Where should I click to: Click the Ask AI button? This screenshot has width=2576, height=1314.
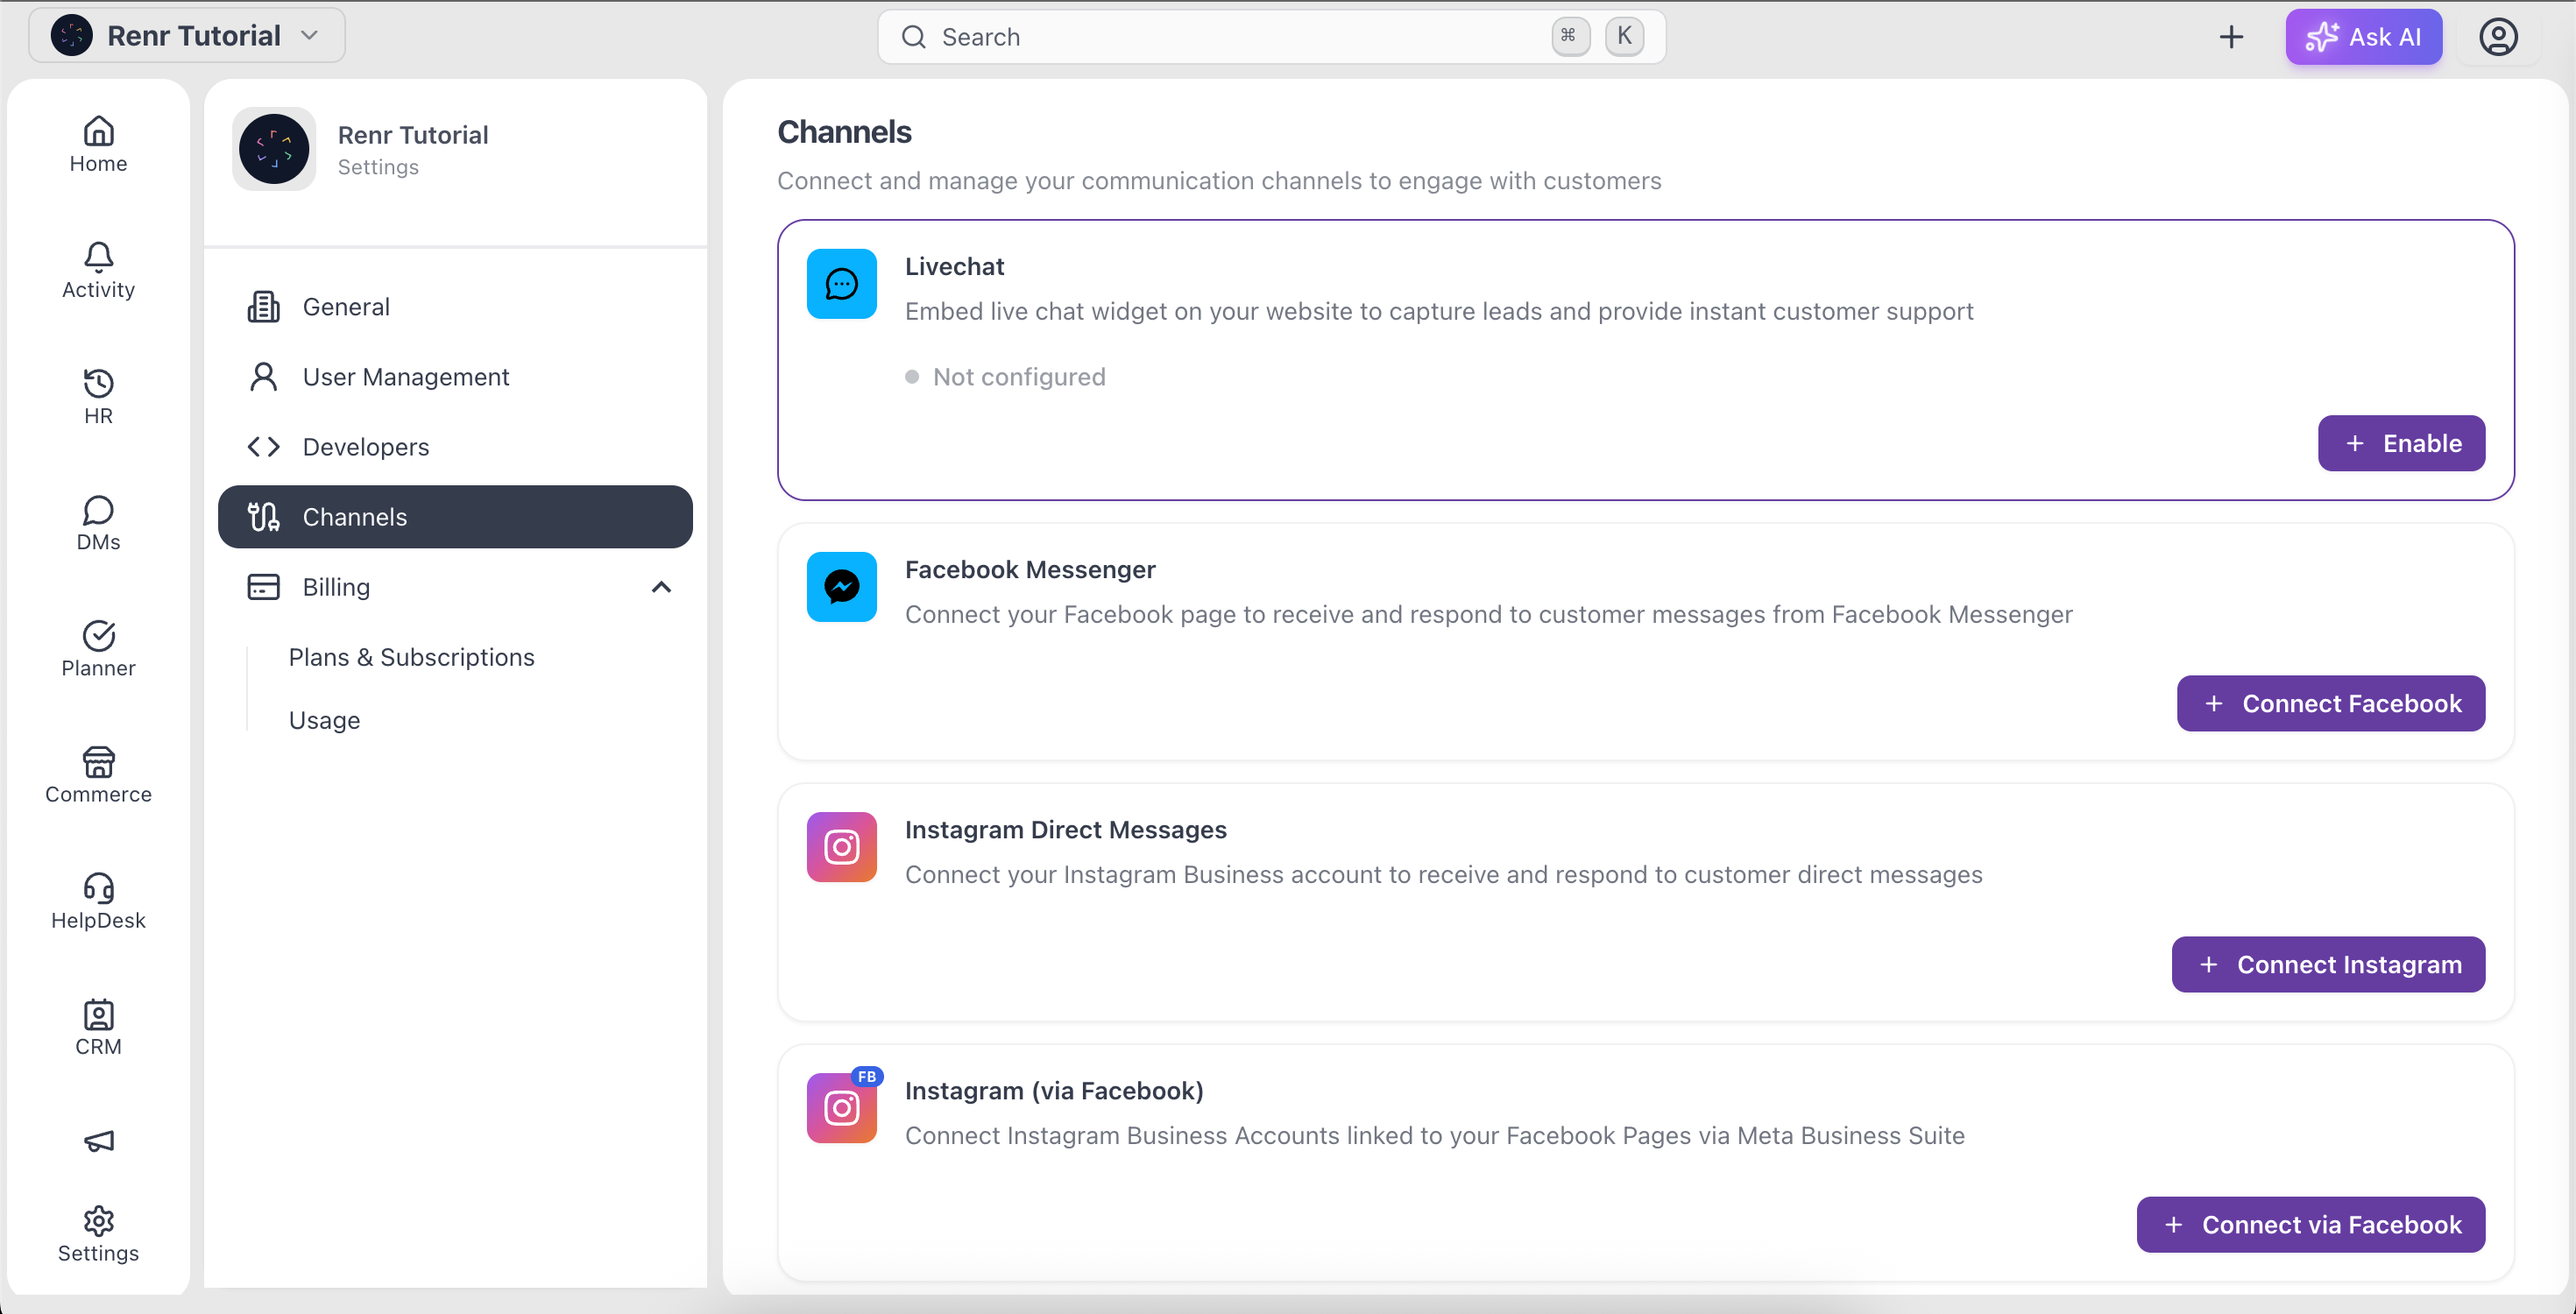(2363, 37)
